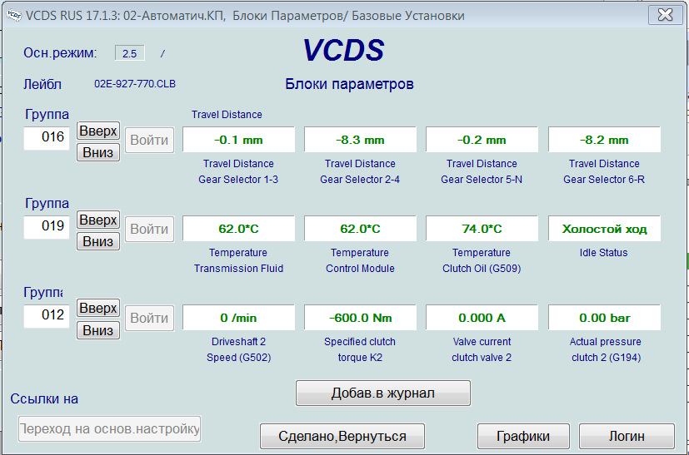The height and width of the screenshot is (455, 689).
Task: Click Войти button beside group 012
Action: (x=149, y=318)
